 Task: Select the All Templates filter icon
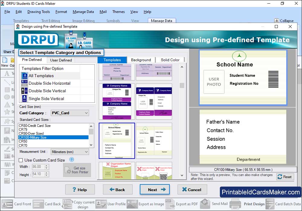pyautogui.click(x=24, y=76)
